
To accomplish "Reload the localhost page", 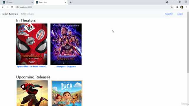I will pyautogui.click(x=12, y=7).
